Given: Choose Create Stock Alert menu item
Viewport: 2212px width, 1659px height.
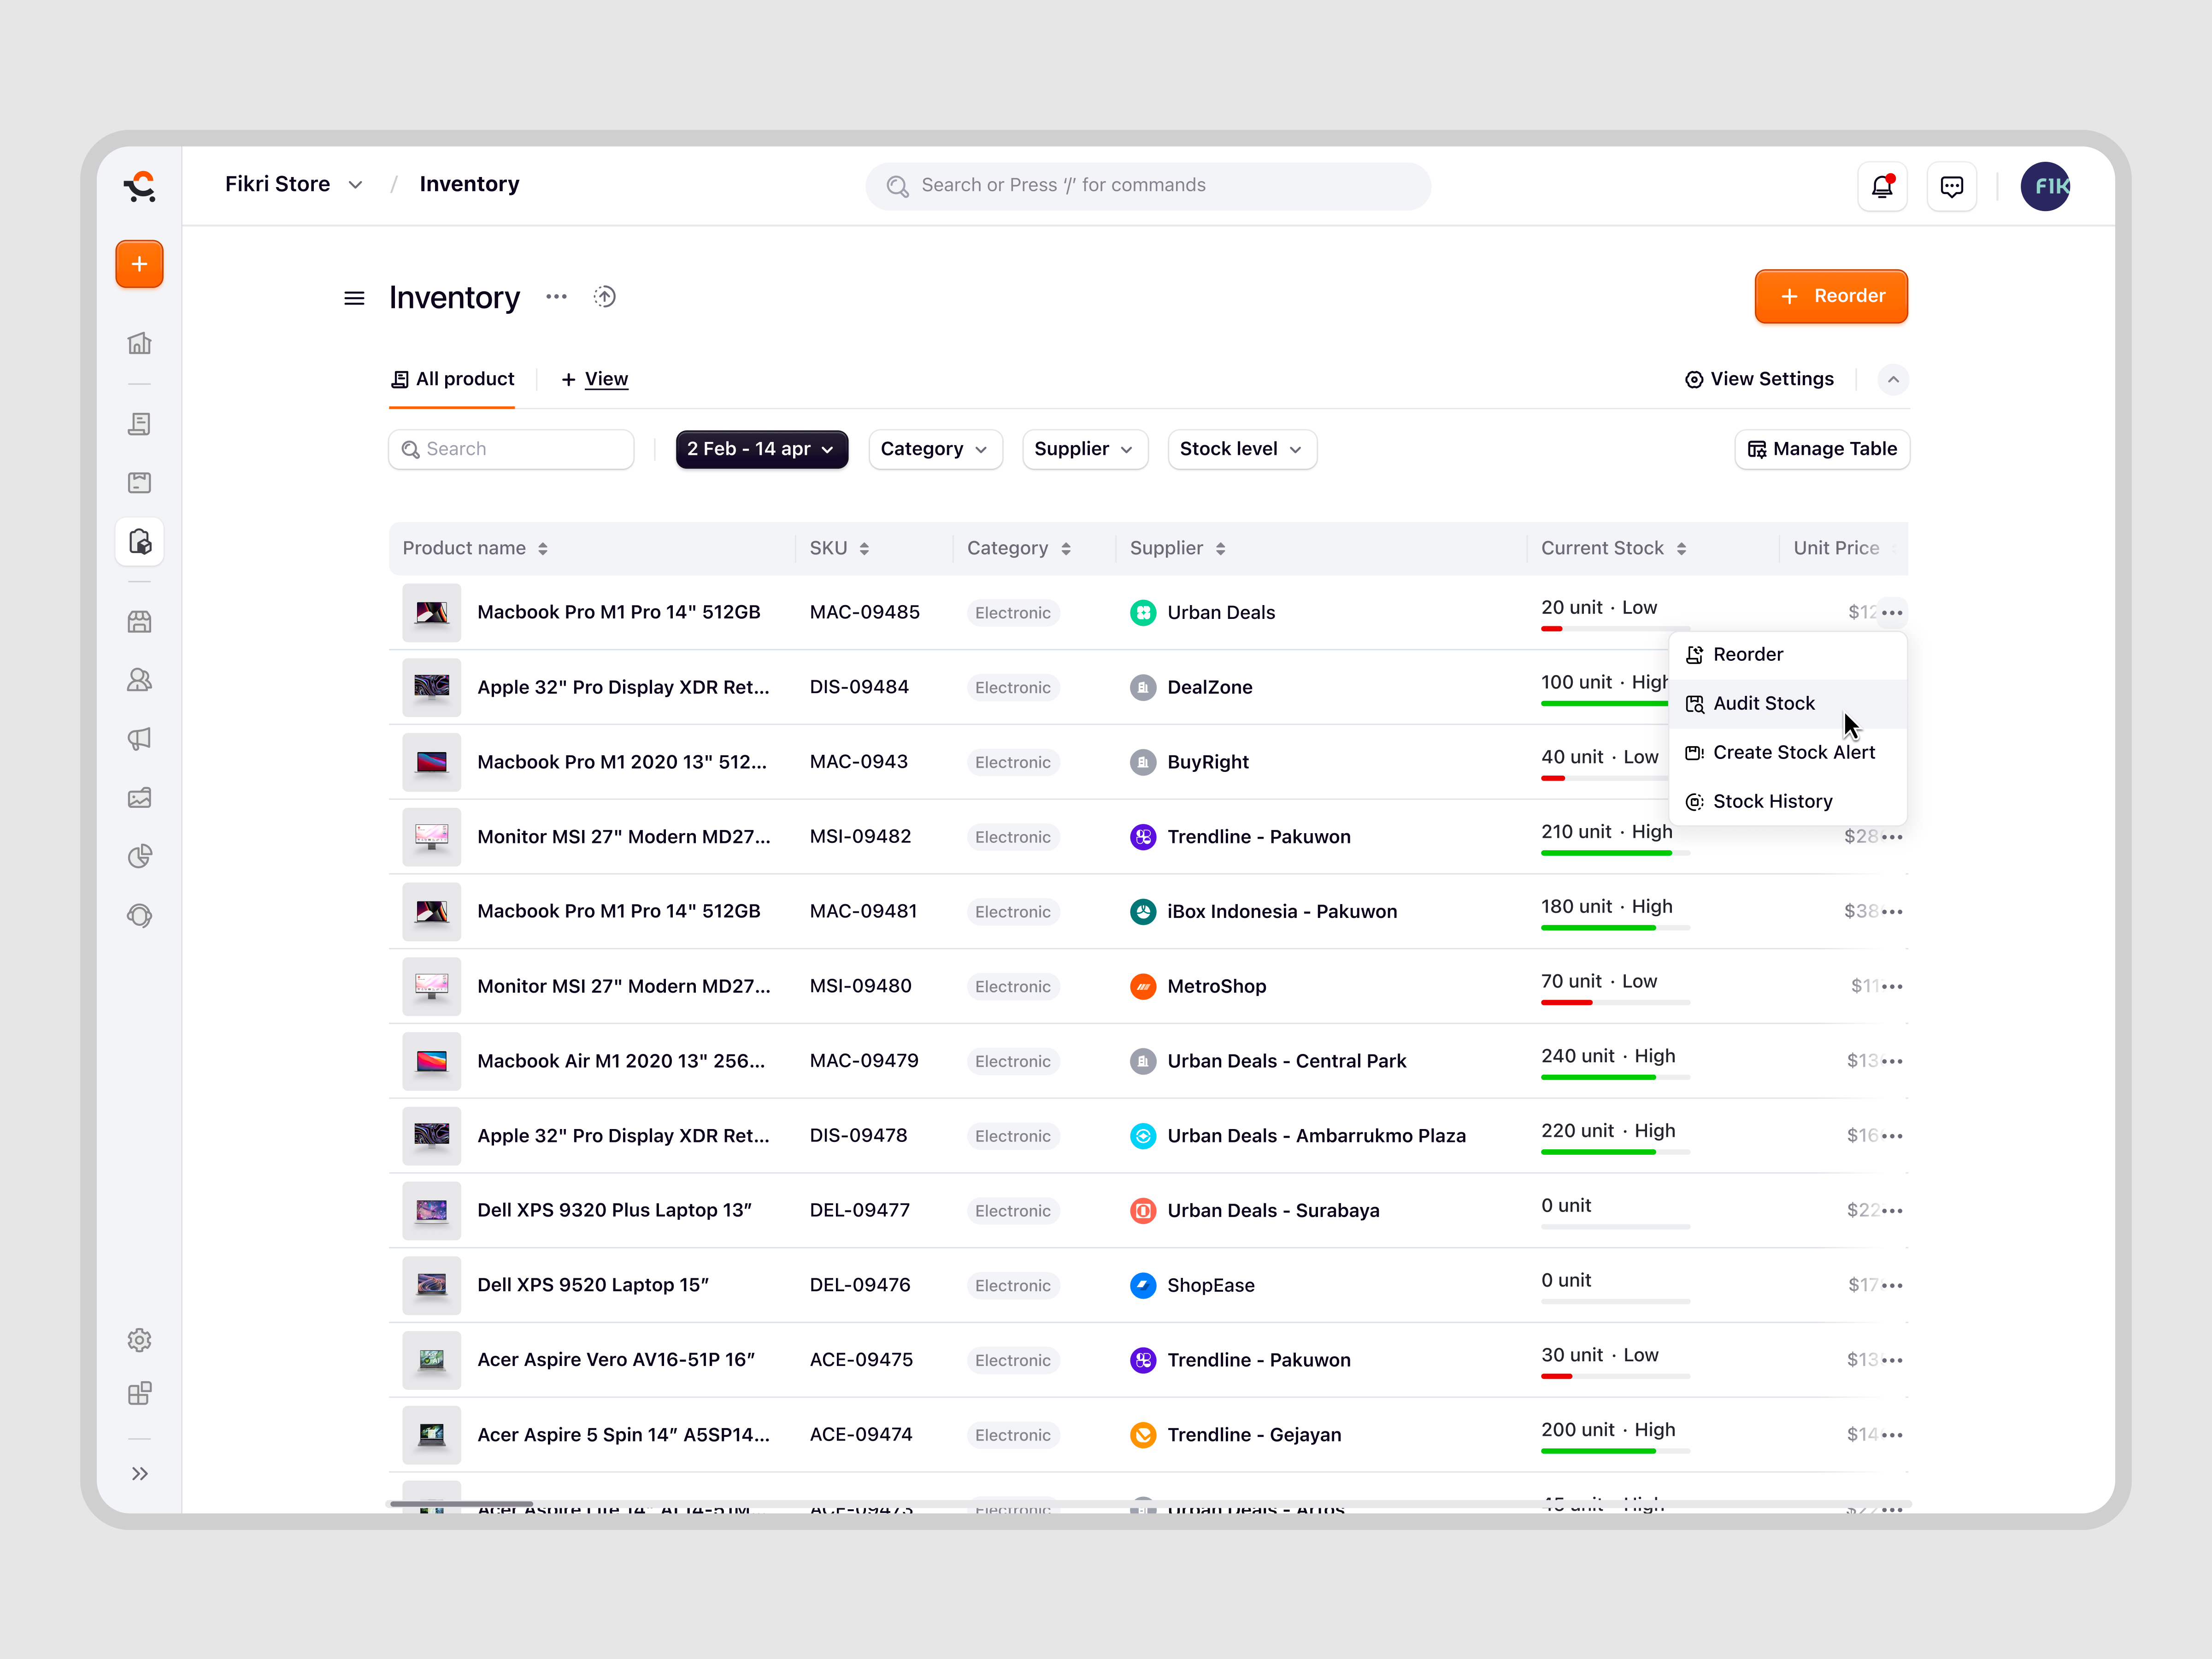Looking at the screenshot, I should tap(1793, 752).
